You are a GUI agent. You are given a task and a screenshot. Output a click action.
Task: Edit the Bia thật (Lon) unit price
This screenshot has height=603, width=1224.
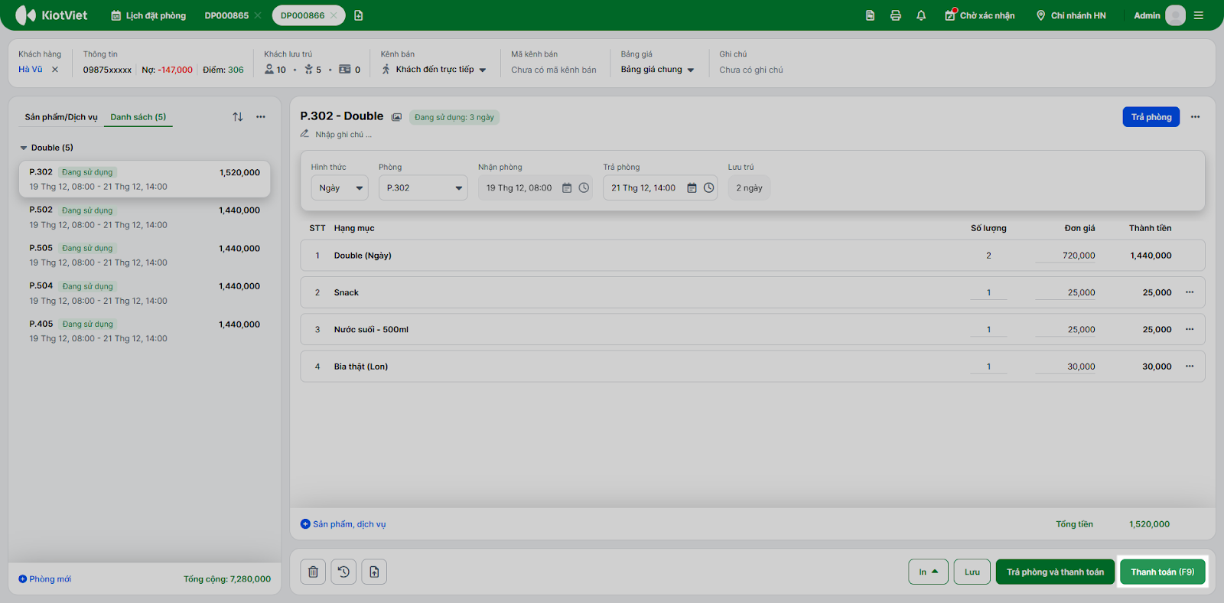(x=1066, y=367)
